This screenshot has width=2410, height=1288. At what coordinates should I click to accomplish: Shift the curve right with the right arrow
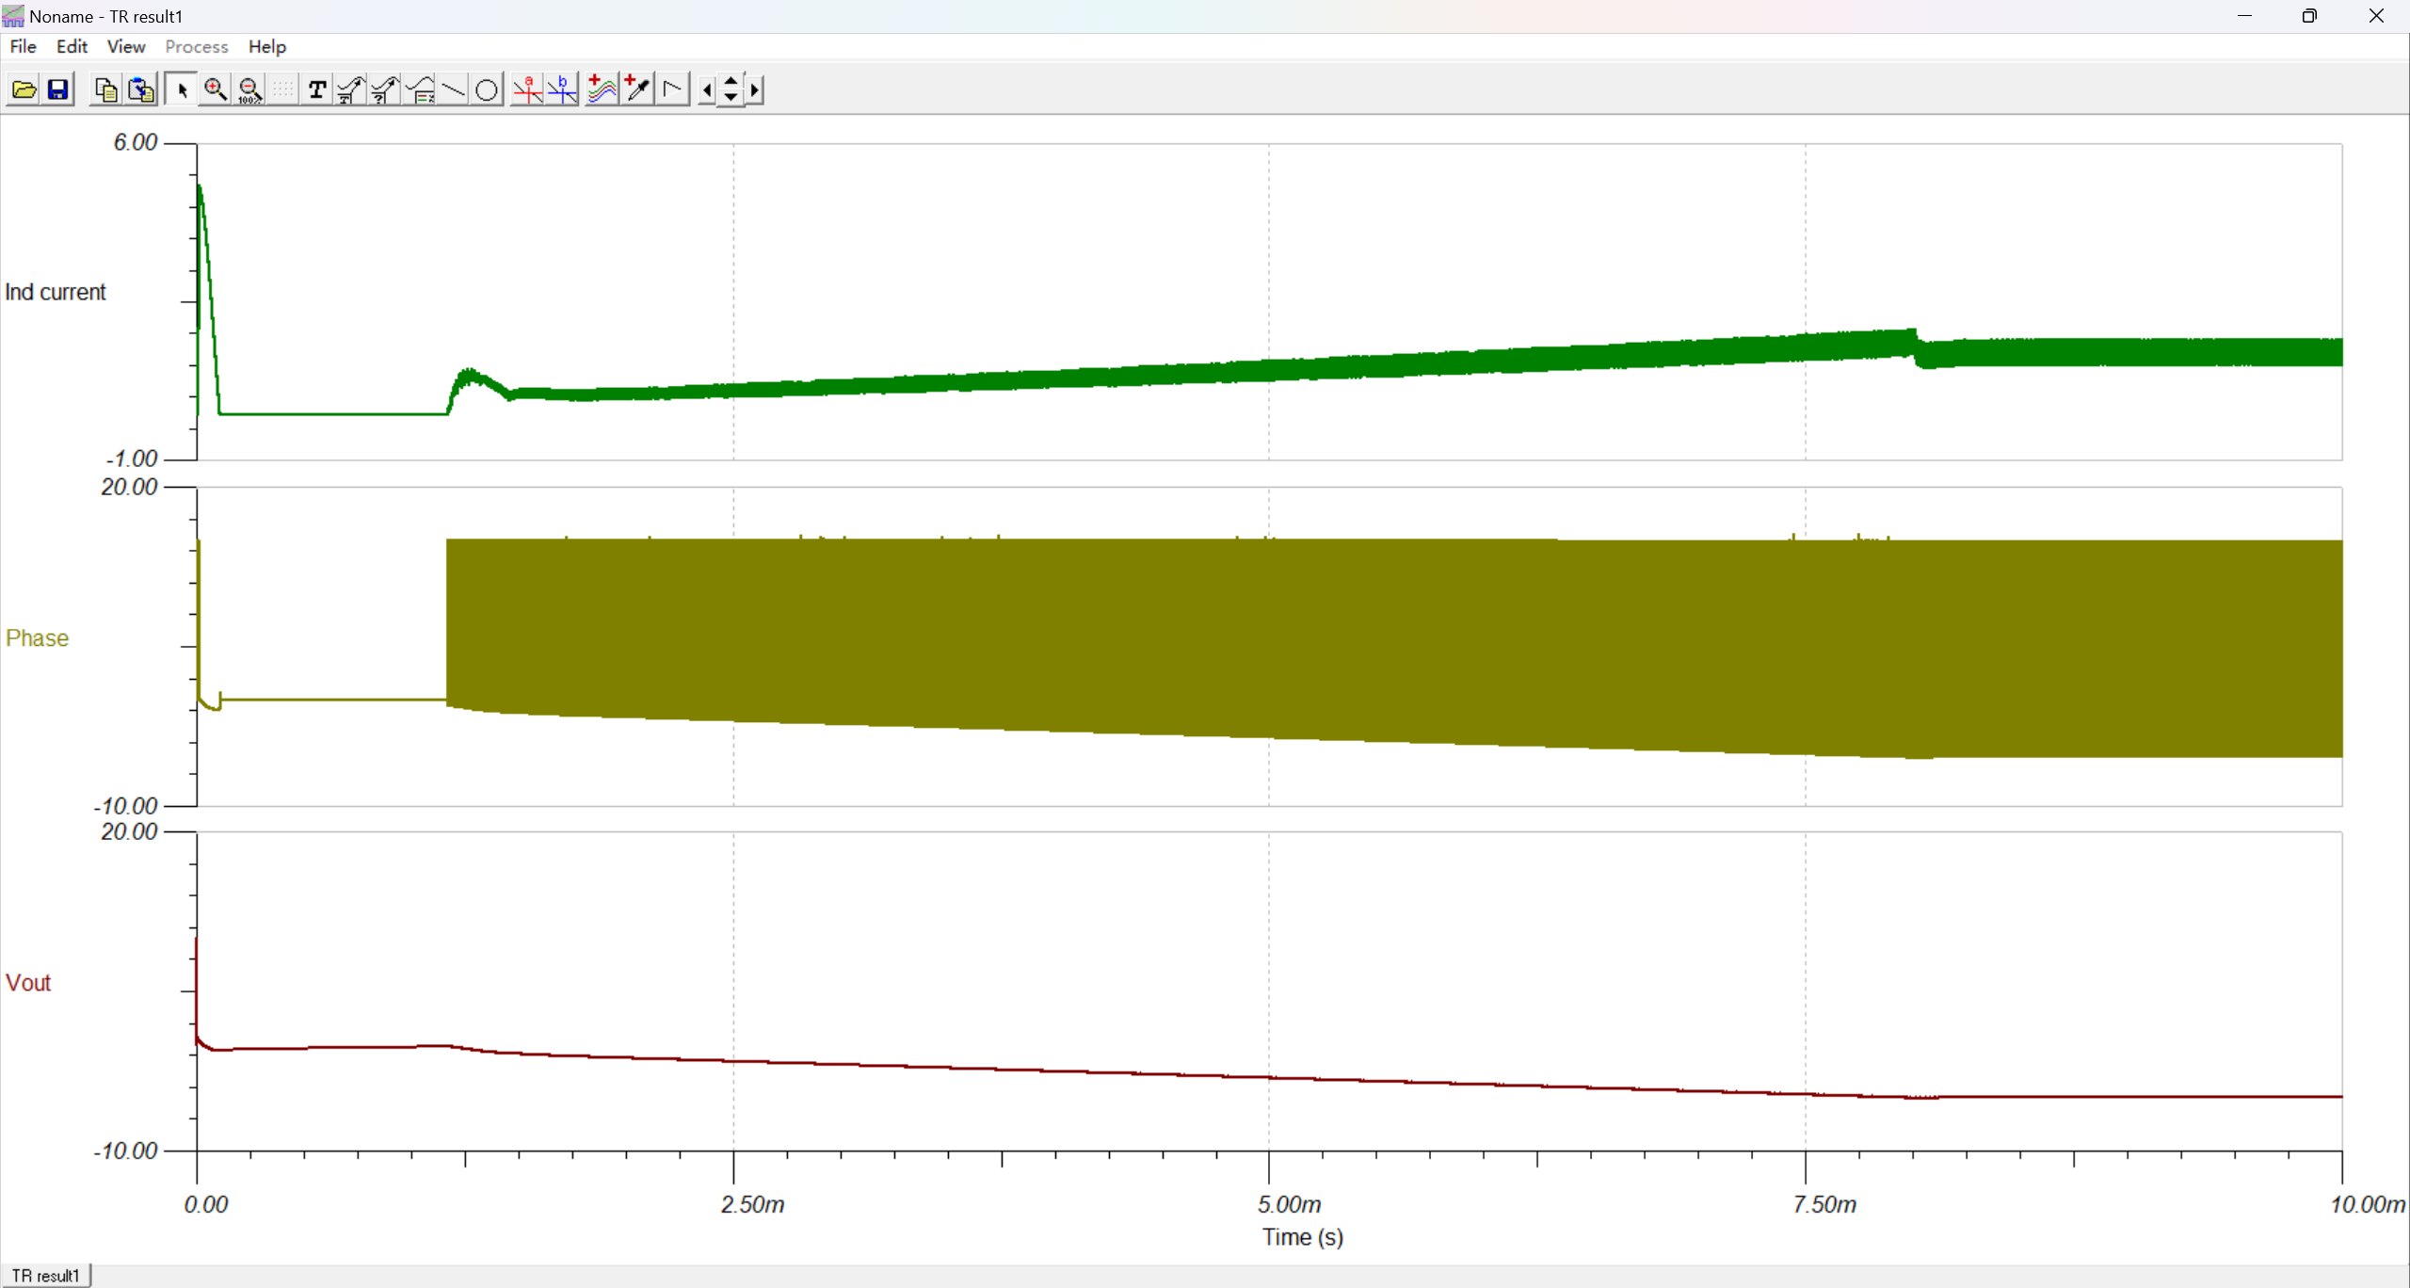pos(754,90)
